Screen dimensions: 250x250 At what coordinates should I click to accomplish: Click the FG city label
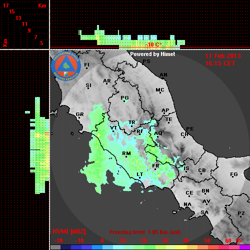pos(234,174)
